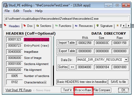Click the Dos tab red icon
This screenshot has height=97, width=134.
point(25,26)
